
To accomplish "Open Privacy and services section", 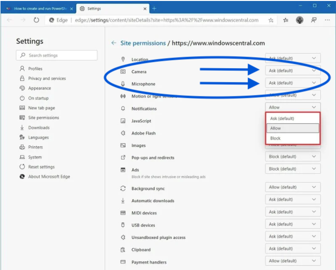I will tap(43, 79).
